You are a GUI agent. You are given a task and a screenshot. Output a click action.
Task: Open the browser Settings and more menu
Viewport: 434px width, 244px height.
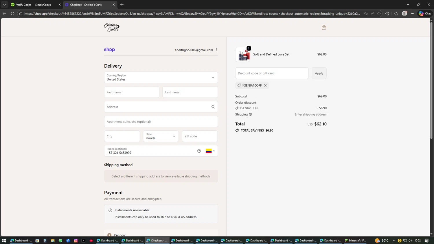(413, 14)
